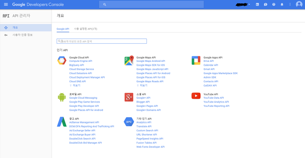Screen dimensions: 305x158
Task: Click the YouTube play-button icon
Action: 196,96
